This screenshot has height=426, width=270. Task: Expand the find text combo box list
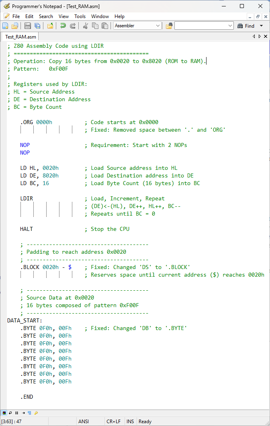click(230, 26)
